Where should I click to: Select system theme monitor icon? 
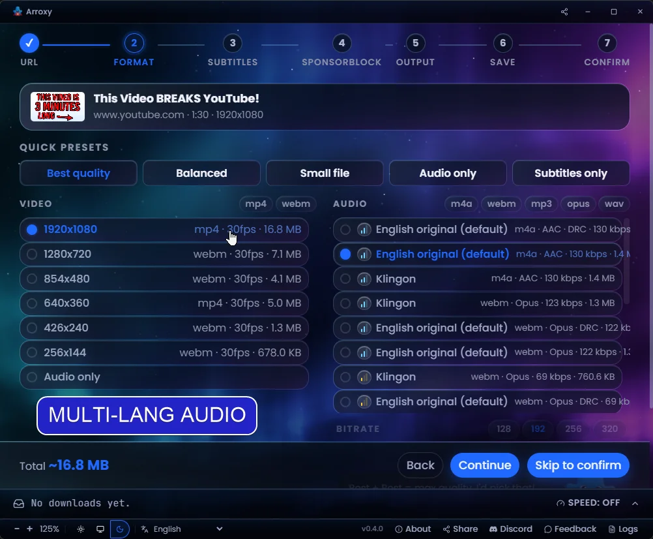click(100, 529)
